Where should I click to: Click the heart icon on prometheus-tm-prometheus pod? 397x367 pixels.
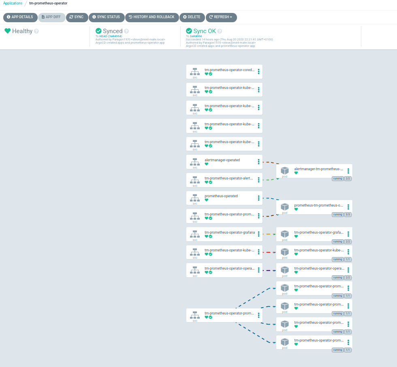(x=297, y=210)
